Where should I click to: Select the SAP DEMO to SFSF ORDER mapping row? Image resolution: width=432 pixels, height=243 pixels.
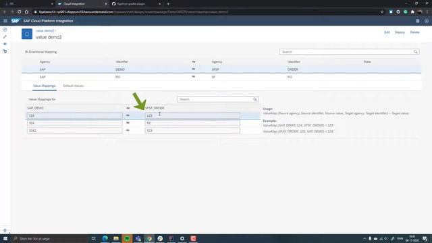click(x=221, y=70)
